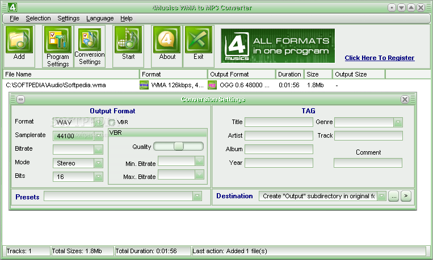
Task: Click the 1.8Mb size cell
Action: pos(316,85)
